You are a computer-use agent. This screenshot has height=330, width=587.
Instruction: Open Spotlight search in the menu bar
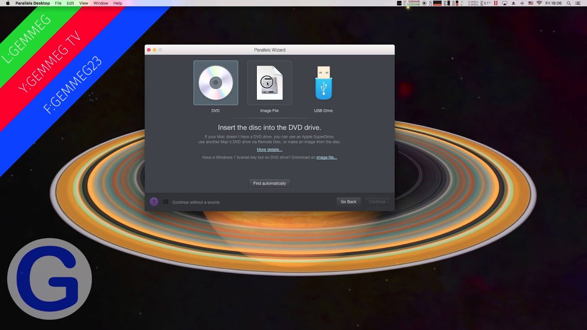click(569, 3)
